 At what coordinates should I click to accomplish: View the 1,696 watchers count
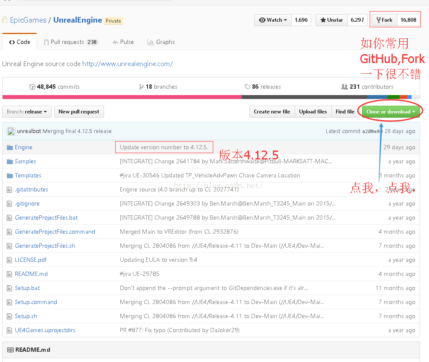[x=301, y=20]
